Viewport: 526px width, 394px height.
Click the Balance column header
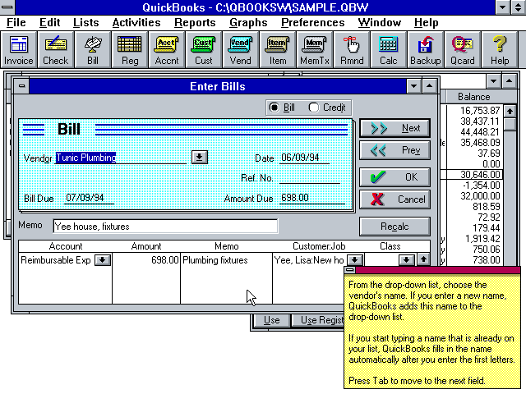tap(473, 97)
